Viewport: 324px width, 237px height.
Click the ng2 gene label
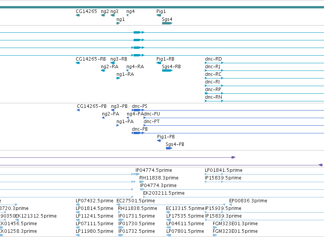point(105,11)
